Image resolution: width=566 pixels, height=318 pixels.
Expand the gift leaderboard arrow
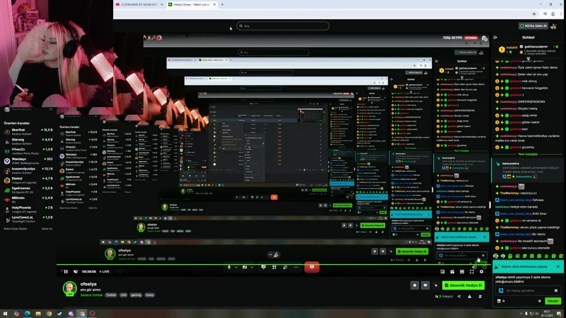coord(528,58)
